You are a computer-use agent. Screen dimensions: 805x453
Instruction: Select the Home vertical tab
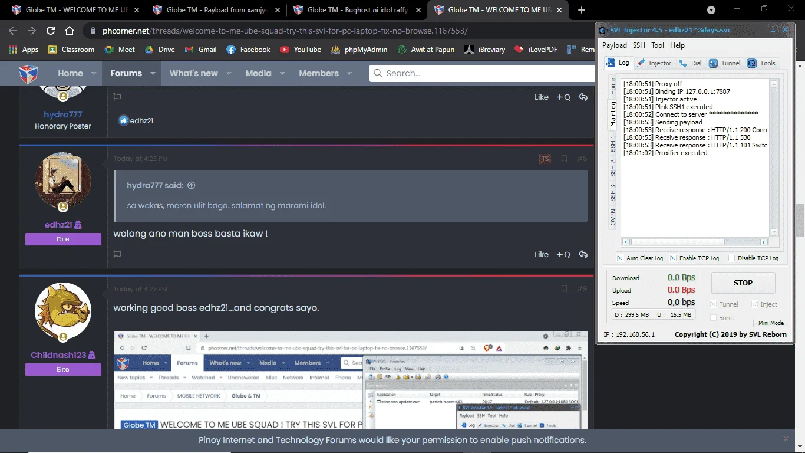pos(613,87)
